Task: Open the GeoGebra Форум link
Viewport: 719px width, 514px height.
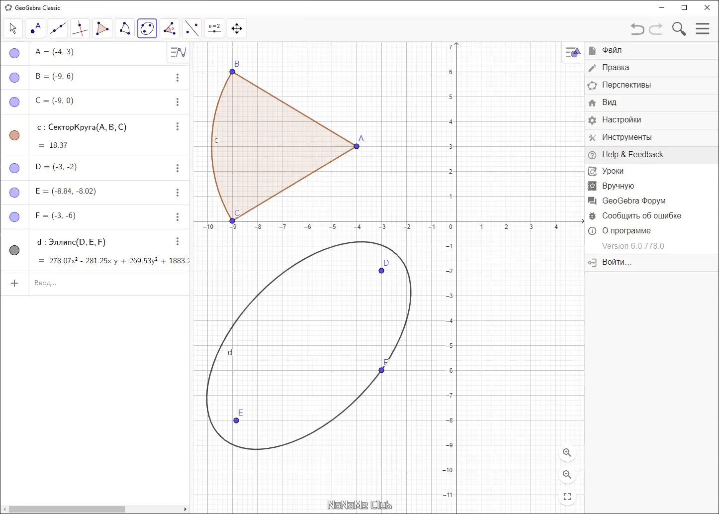Action: click(652, 201)
